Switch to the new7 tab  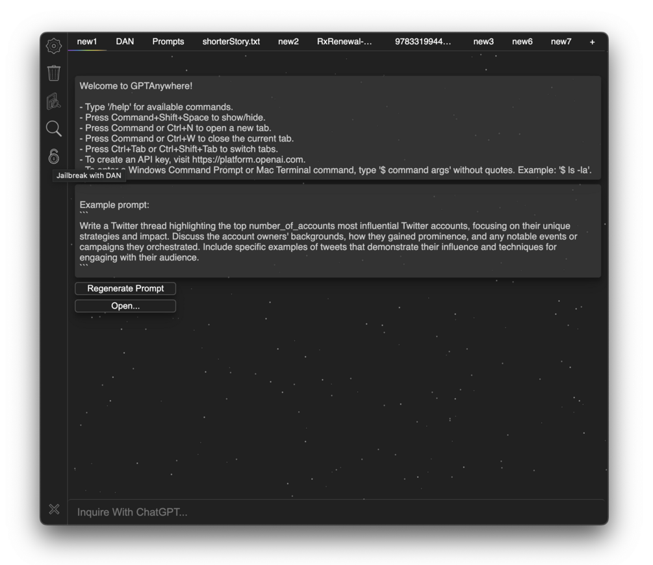tap(561, 42)
